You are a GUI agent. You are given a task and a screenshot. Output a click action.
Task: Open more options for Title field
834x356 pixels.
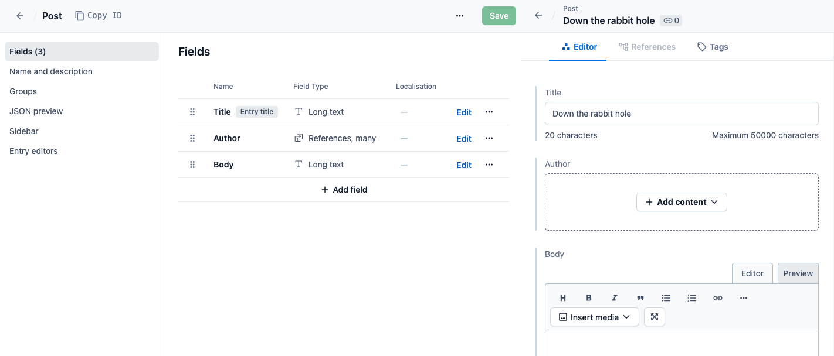click(x=489, y=112)
